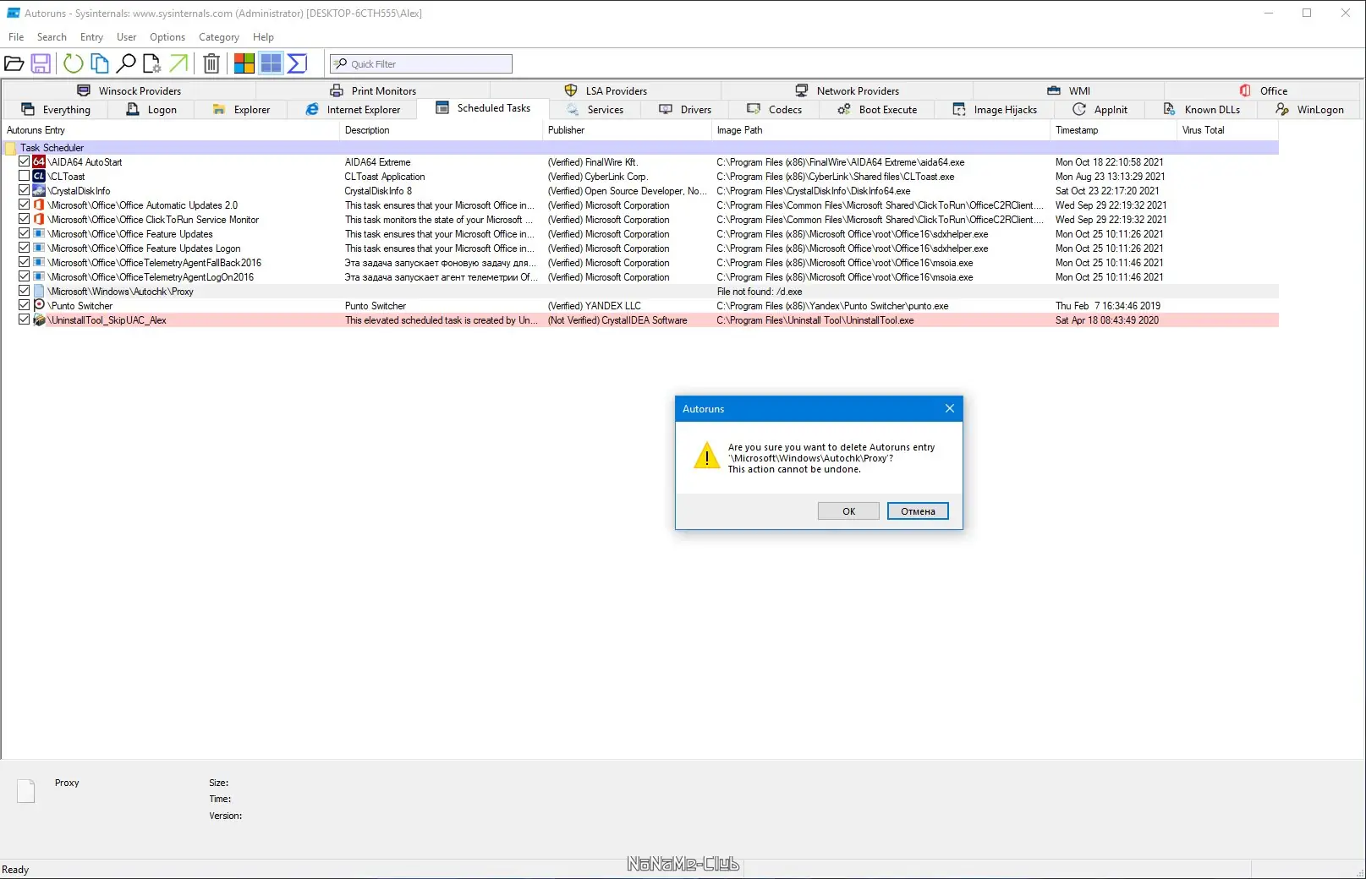Switch to the Logon tab
The width and height of the screenshot is (1366, 879).
click(x=151, y=110)
